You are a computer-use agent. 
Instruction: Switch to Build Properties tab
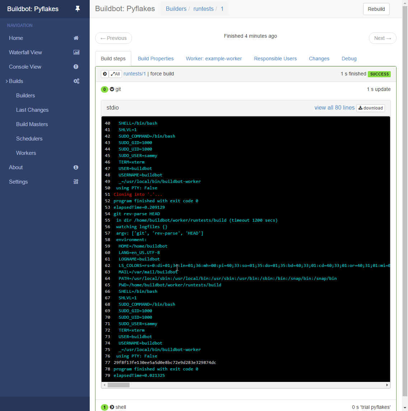pyautogui.click(x=155, y=59)
